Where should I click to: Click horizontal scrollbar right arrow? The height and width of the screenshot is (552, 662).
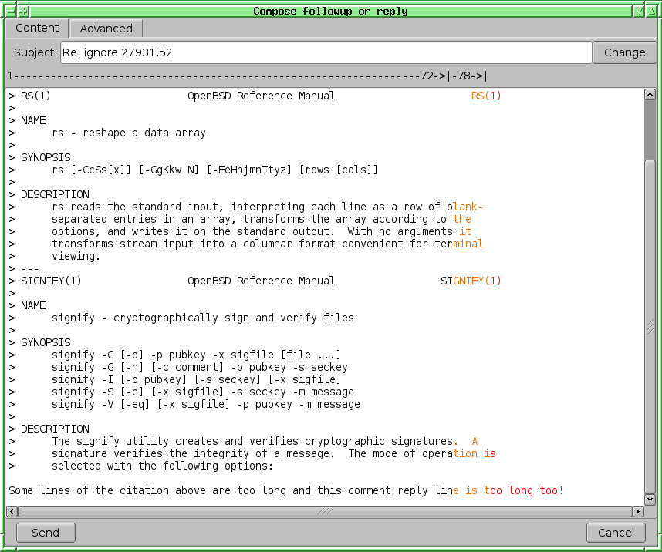(x=638, y=511)
